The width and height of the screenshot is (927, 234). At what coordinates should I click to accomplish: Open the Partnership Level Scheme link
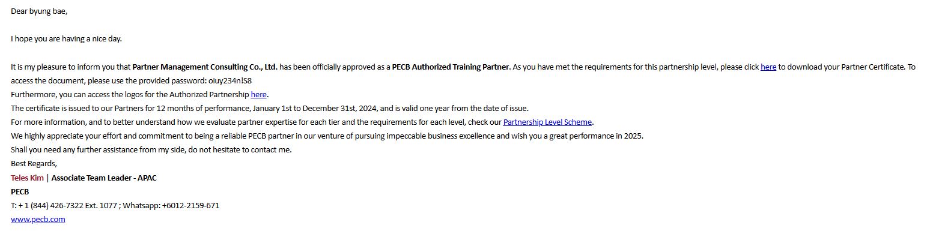coord(547,122)
